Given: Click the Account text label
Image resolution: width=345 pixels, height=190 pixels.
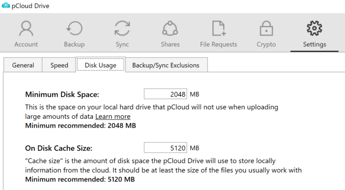Looking at the screenshot, I should [26, 44].
